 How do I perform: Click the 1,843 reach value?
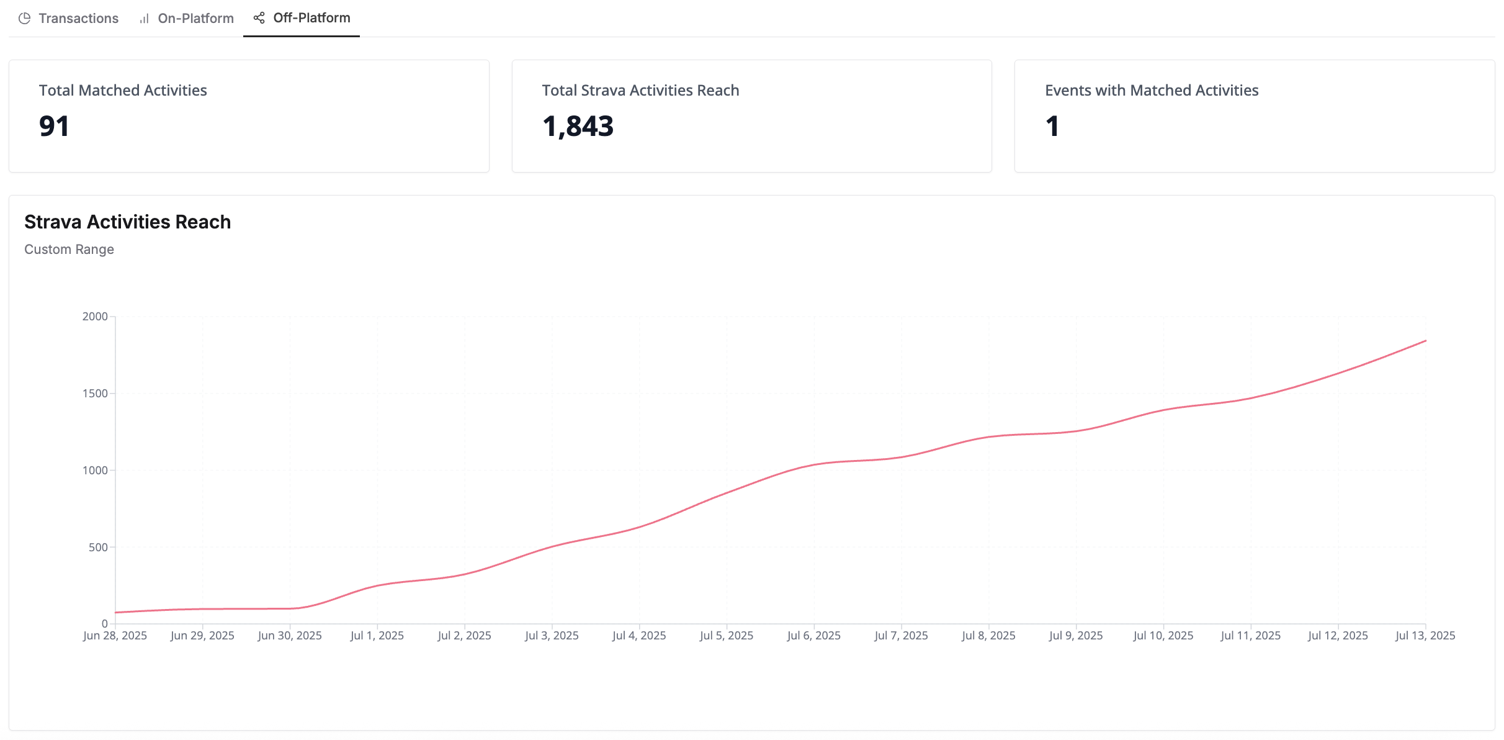(x=578, y=127)
